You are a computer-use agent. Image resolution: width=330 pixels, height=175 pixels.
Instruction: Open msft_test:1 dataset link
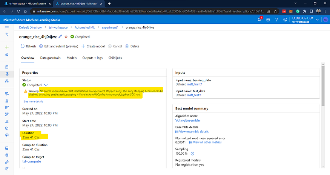[x=194, y=95]
